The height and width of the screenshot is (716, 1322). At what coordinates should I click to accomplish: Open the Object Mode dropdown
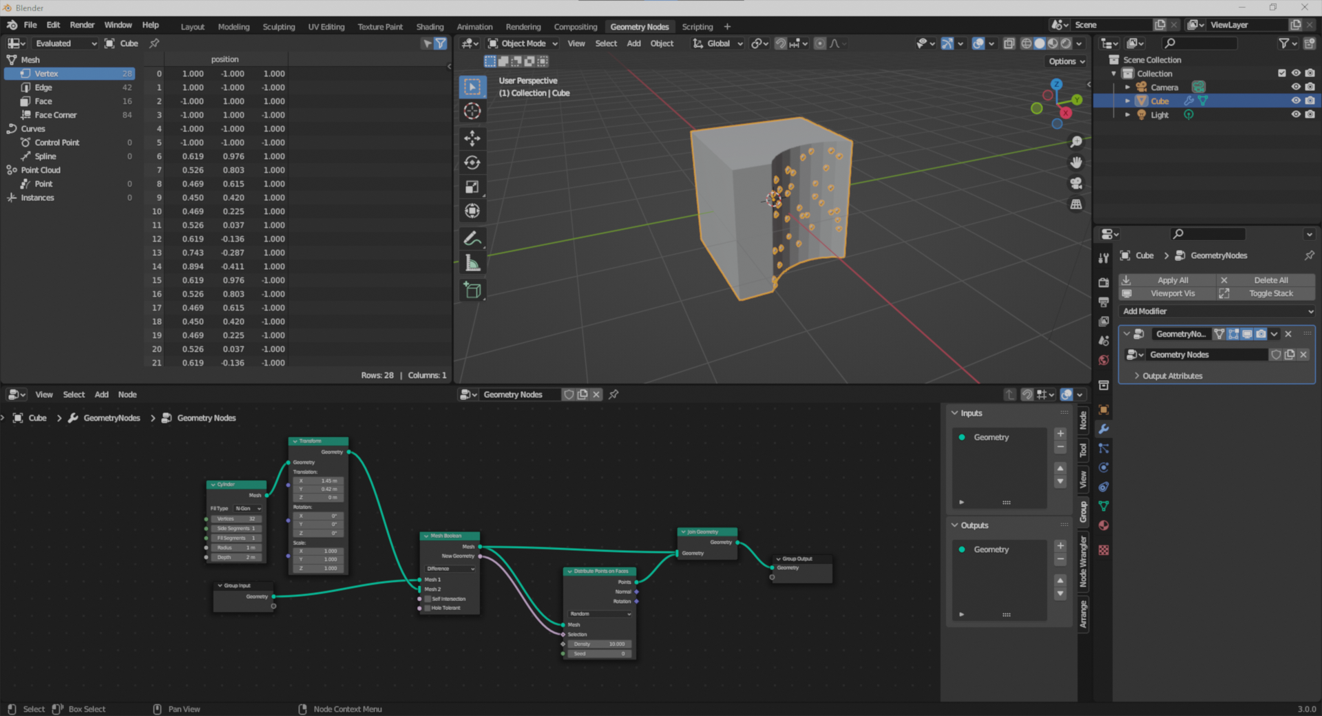[x=523, y=43]
